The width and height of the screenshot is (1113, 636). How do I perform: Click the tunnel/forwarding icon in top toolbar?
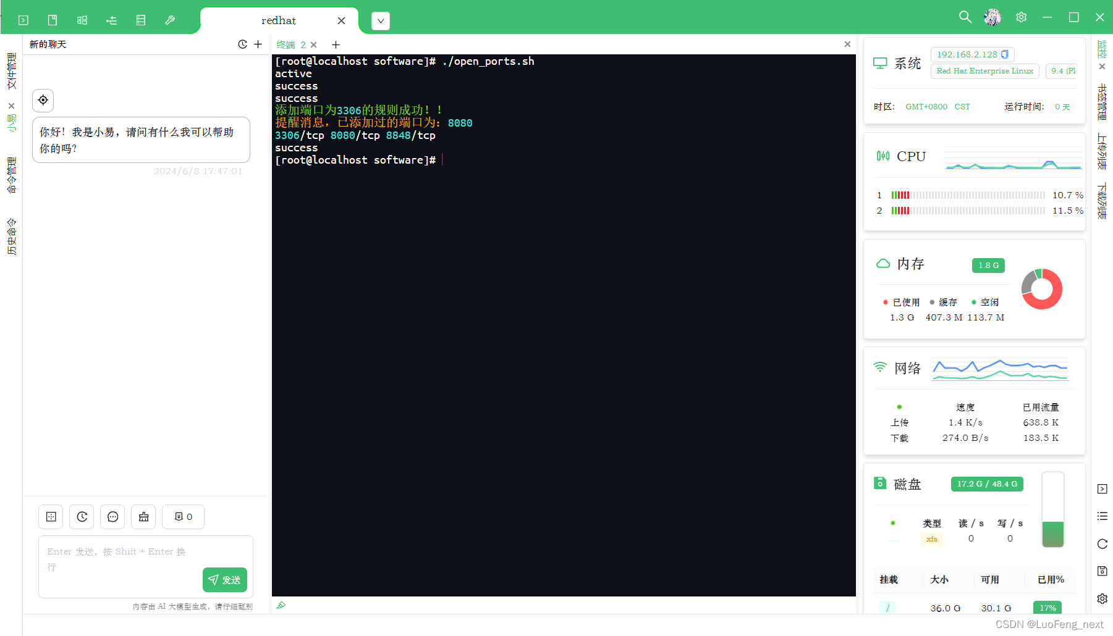111,20
